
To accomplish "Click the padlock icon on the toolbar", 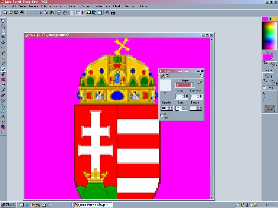I will coord(113,13).
